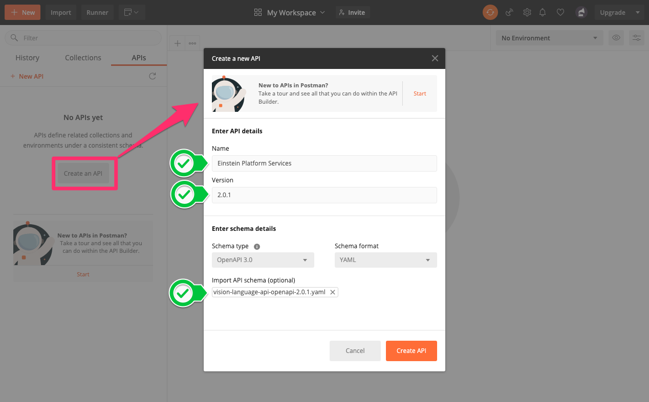Remove the imported yaml file with X

click(333, 292)
